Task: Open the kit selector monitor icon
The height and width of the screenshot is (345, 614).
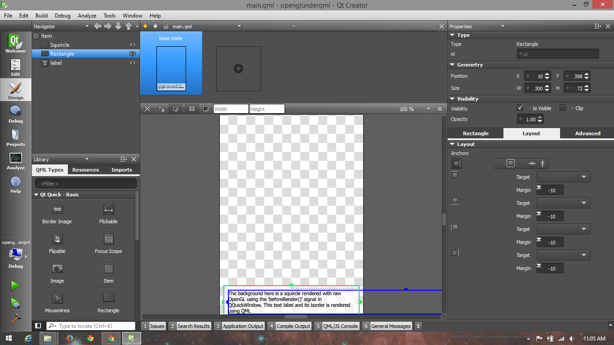Action: [x=16, y=254]
